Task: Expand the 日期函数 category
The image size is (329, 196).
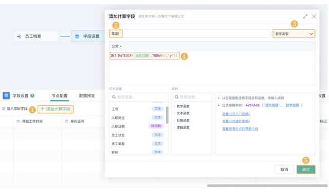Action: (x=174, y=121)
